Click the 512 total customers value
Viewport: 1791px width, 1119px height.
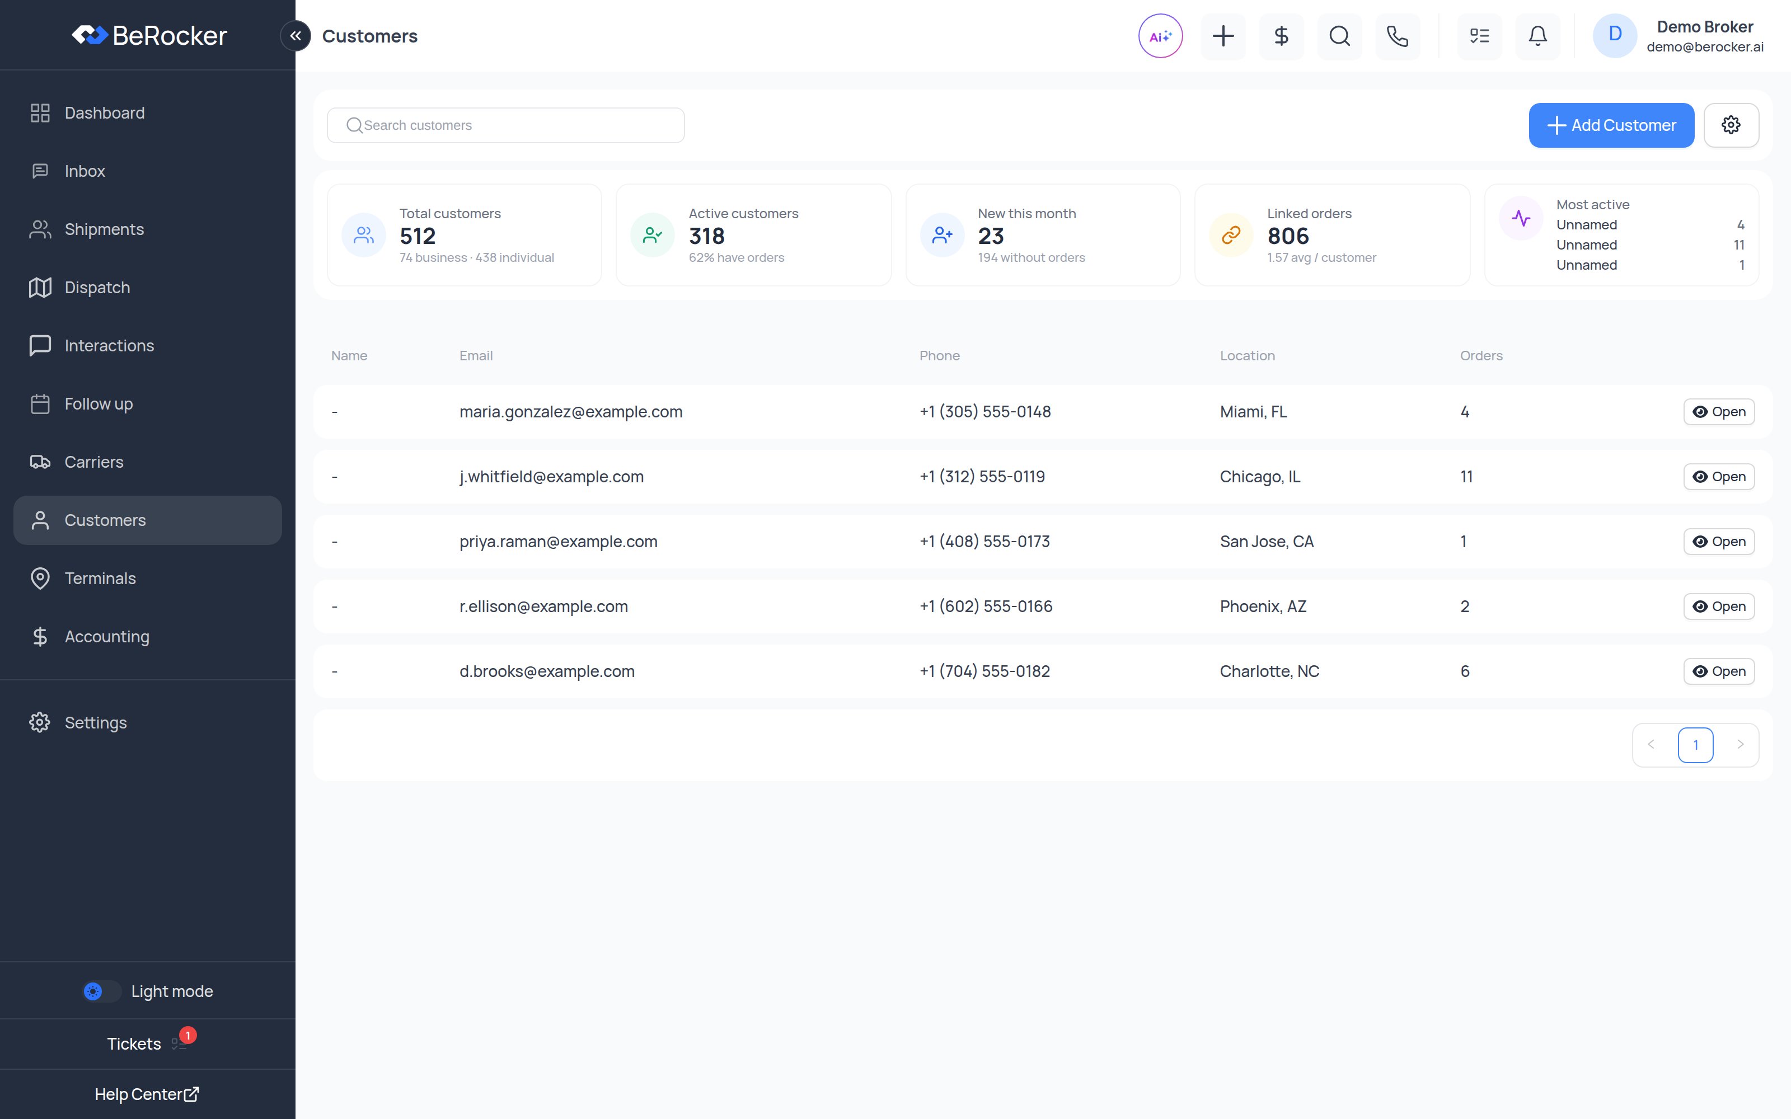coord(418,236)
